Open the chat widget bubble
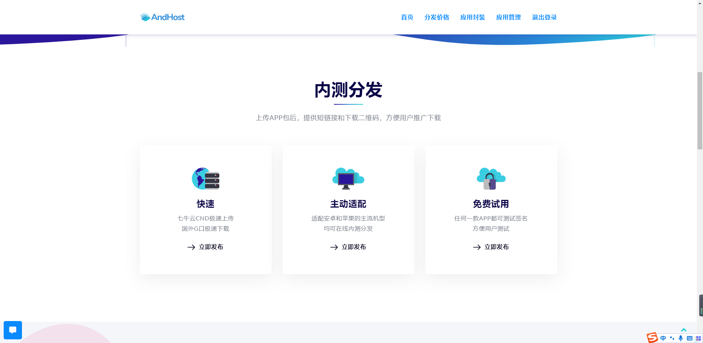This screenshot has height=343, width=703. 13,330
